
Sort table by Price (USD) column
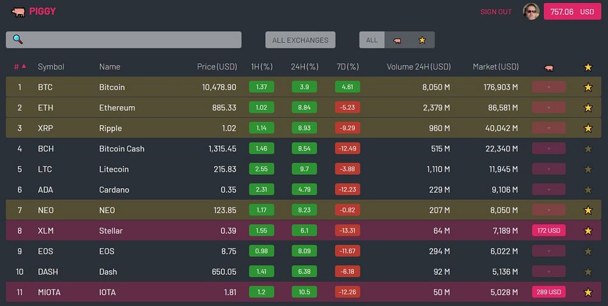(x=217, y=67)
